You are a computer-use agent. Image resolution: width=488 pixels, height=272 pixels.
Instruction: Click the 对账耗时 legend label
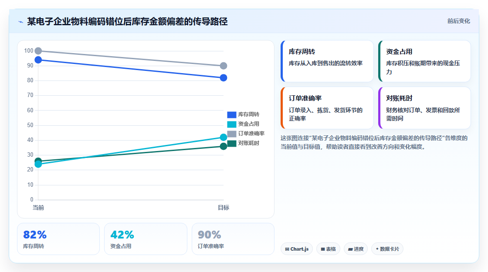pyautogui.click(x=249, y=143)
